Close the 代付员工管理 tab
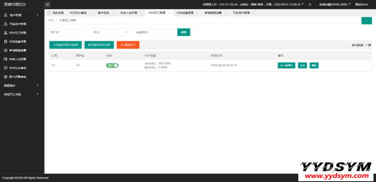The height and width of the screenshot is (182, 376). [x=169, y=13]
